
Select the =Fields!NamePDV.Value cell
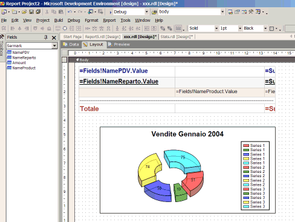click(x=127, y=71)
